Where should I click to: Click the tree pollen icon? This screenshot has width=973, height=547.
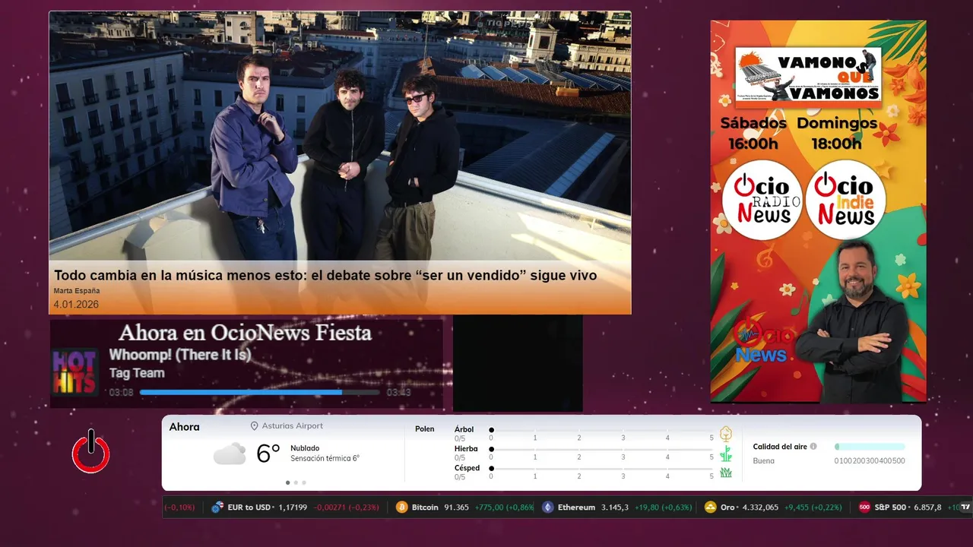pyautogui.click(x=725, y=434)
